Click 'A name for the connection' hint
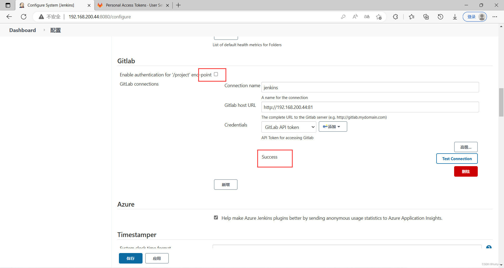Screen dimensions: 504x268 pos(285,98)
